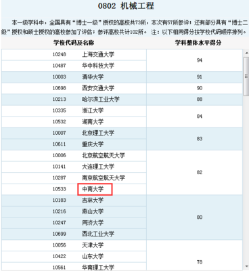This screenshot has width=249, height=271.
Task: Click school code 10533
Action: pos(60,189)
